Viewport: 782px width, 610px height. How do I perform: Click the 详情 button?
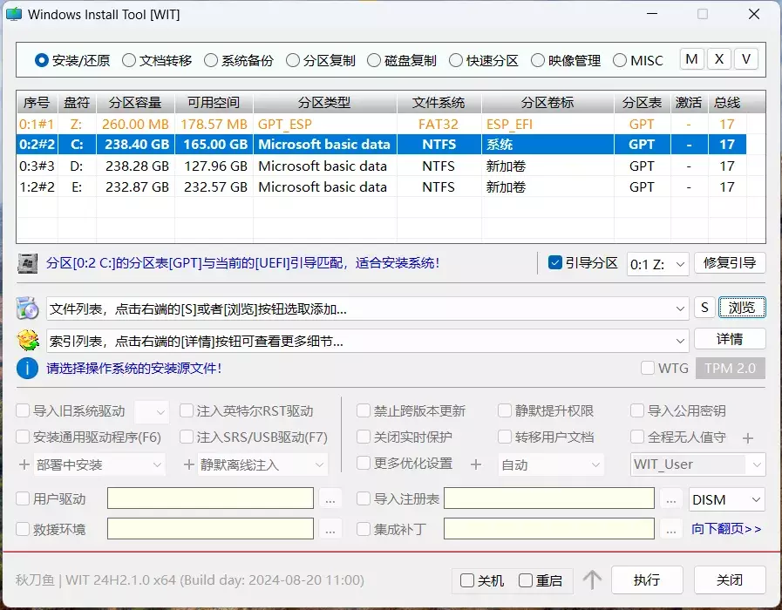[x=730, y=339]
